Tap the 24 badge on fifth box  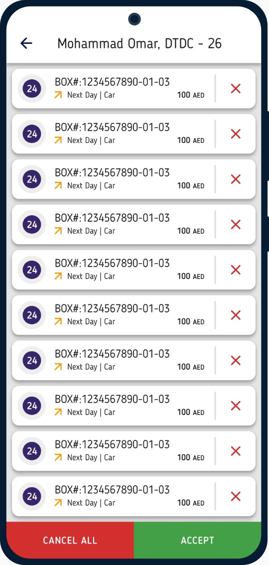(32, 270)
